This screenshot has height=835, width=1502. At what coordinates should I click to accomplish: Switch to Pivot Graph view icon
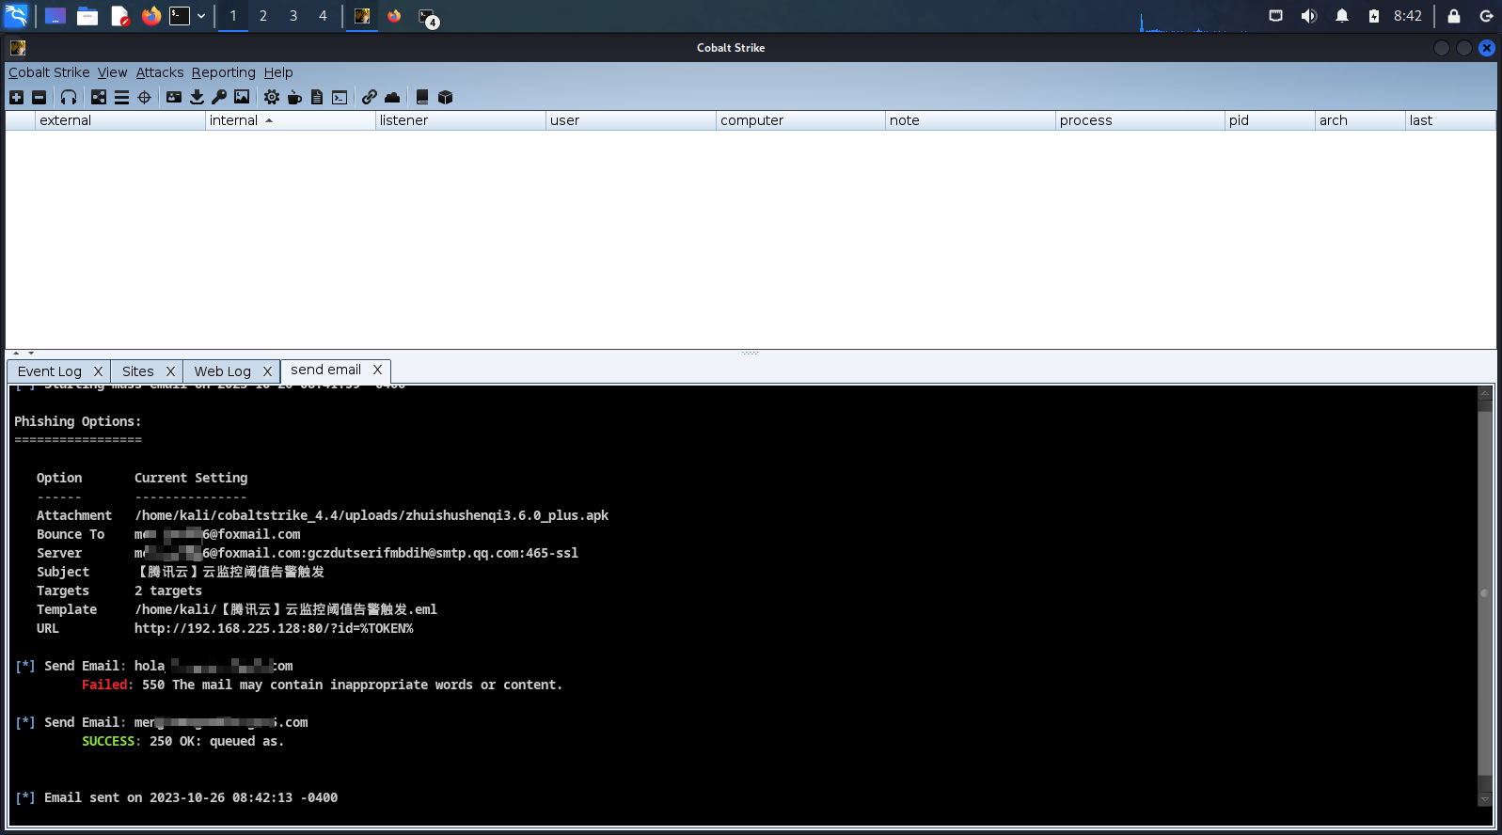(99, 97)
